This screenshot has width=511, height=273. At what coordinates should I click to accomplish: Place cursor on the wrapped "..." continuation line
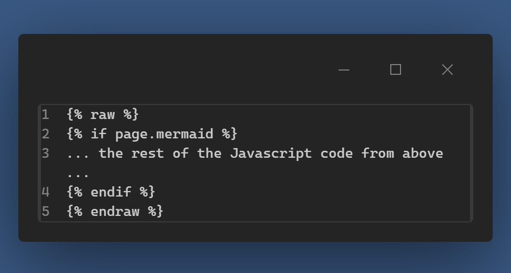[78, 173]
